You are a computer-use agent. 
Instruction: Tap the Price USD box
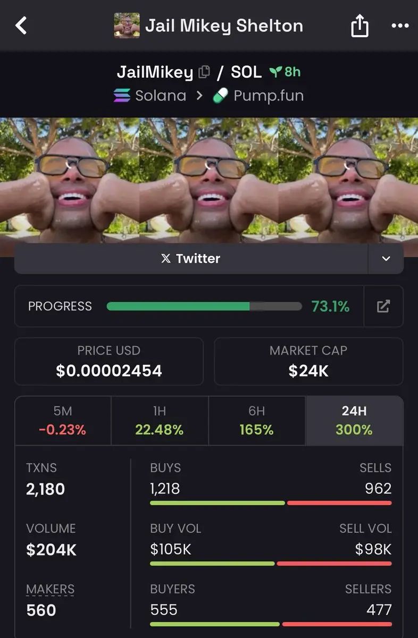pos(109,361)
